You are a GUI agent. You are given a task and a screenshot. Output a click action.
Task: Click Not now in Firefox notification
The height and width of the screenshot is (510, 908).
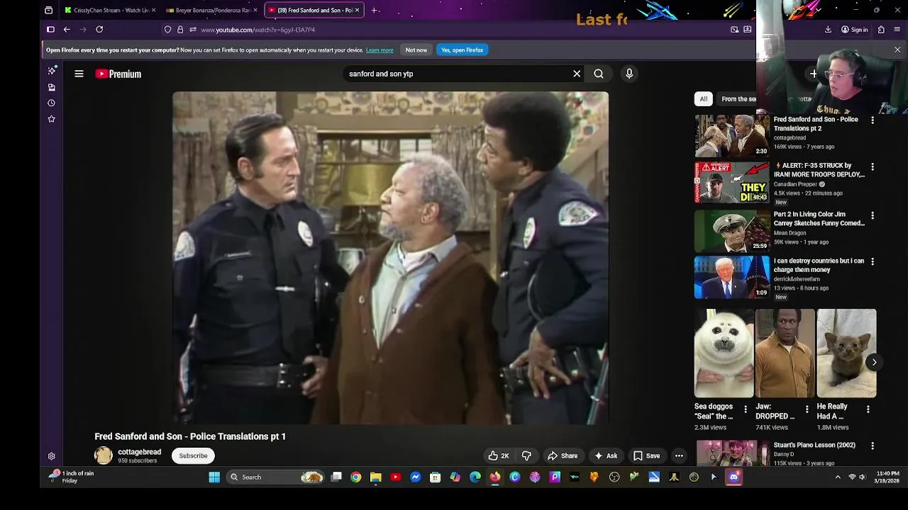tap(416, 50)
